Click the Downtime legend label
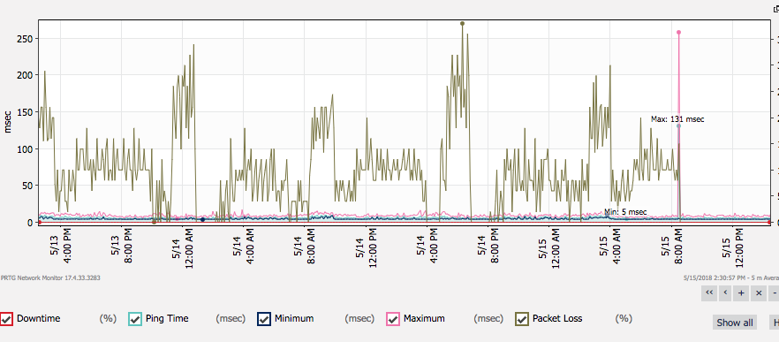Image resolution: width=779 pixels, height=342 pixels. pyautogui.click(x=38, y=319)
